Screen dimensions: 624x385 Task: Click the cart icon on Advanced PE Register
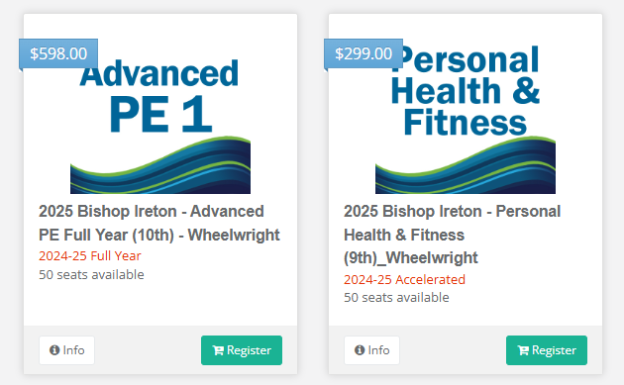pyautogui.click(x=218, y=350)
